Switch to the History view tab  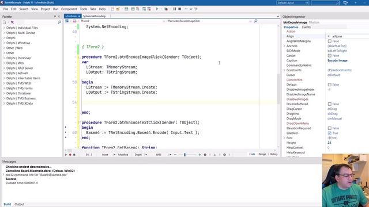point(273,154)
